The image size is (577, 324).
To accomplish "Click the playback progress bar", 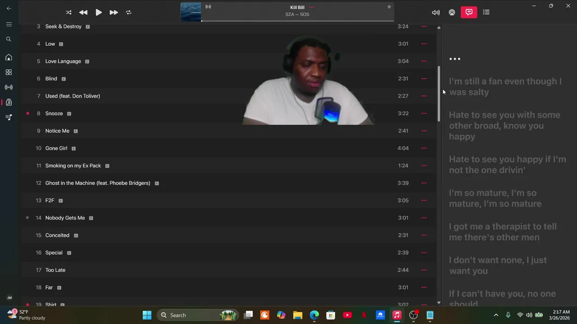I will point(298,21).
